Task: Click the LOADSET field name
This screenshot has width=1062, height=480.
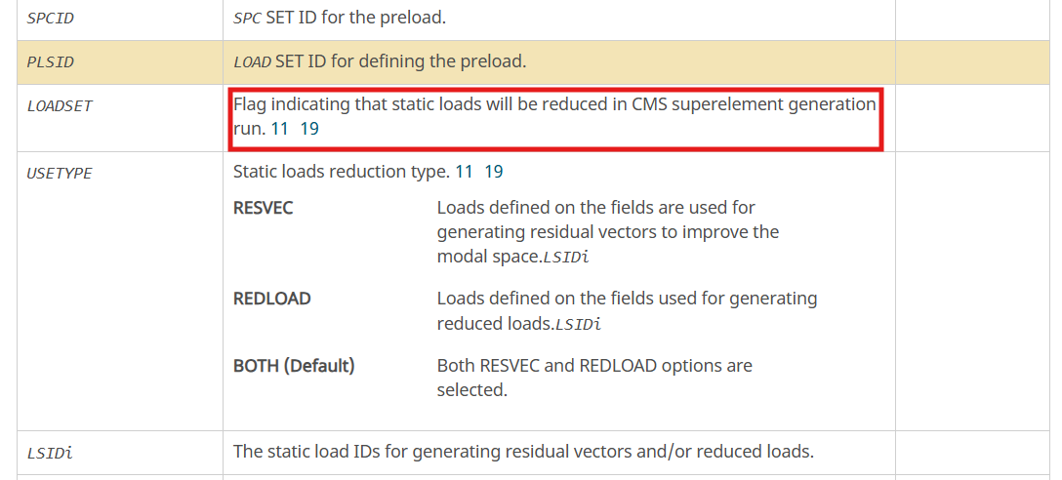Action: tap(60, 106)
